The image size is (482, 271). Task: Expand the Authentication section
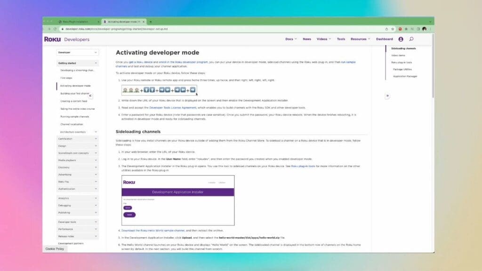[x=78, y=189]
